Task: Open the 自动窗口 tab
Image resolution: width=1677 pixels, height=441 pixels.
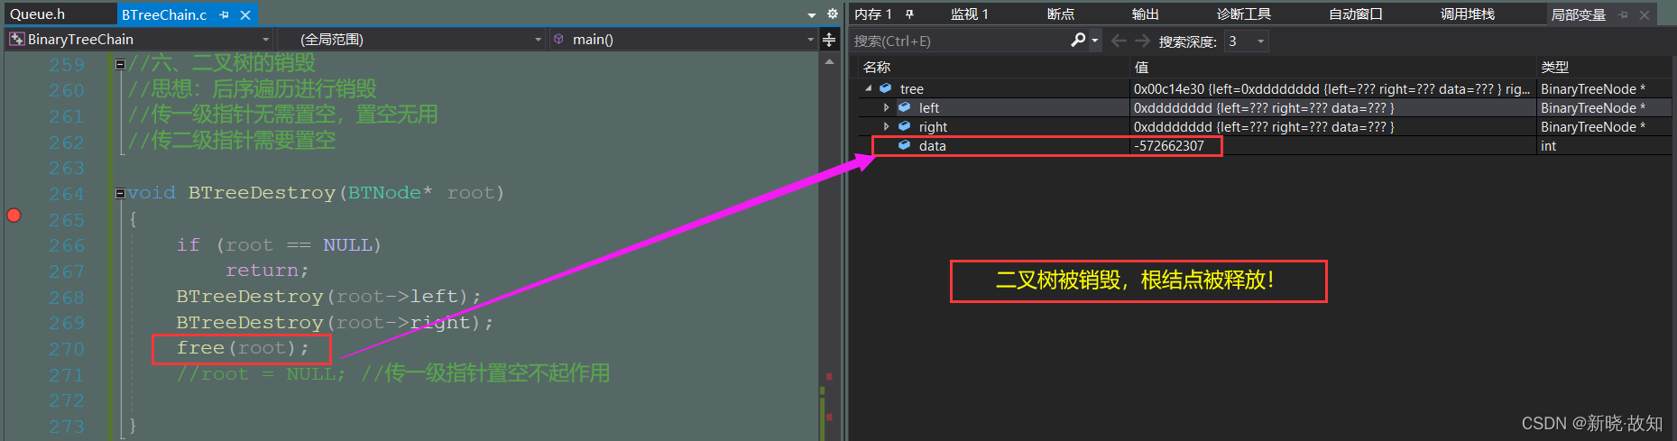Action: [1355, 14]
